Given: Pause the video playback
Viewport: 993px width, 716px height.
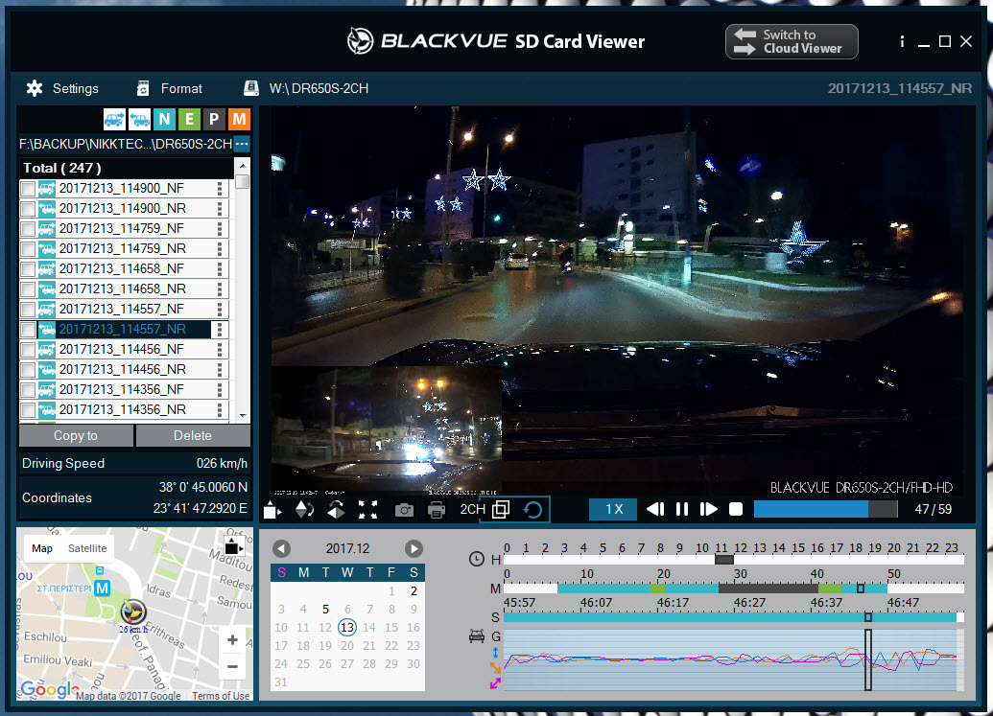Looking at the screenshot, I should [x=682, y=509].
